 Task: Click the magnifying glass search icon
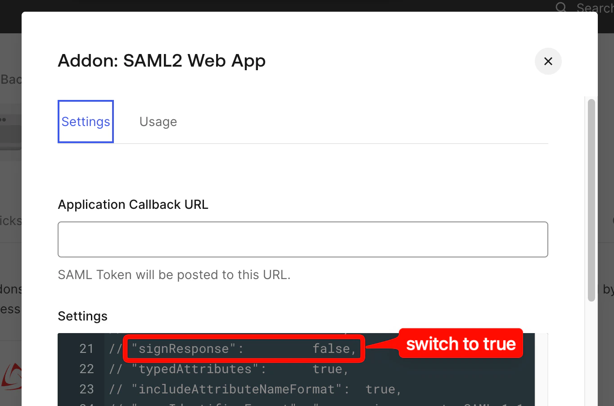click(561, 8)
